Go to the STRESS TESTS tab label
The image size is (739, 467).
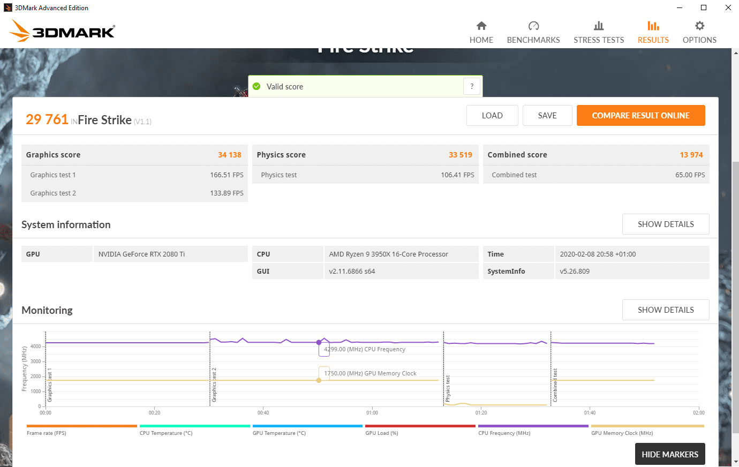click(x=599, y=40)
